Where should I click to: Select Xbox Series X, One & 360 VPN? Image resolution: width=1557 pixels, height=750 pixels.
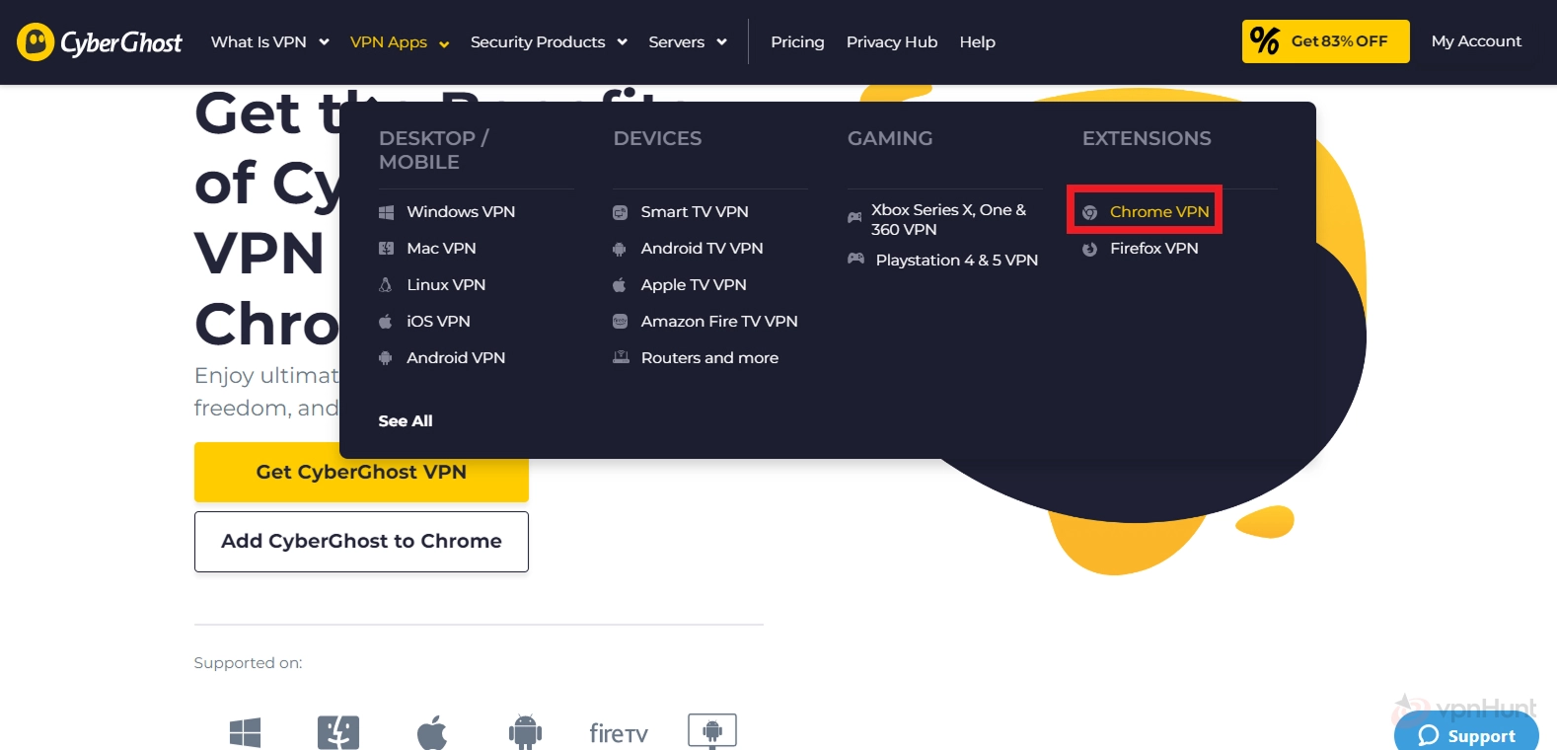(x=949, y=220)
